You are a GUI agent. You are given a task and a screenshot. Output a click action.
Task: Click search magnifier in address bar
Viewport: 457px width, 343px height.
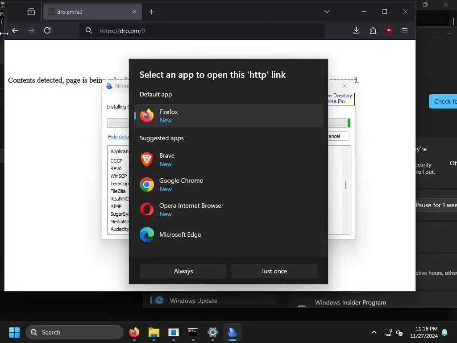click(89, 30)
